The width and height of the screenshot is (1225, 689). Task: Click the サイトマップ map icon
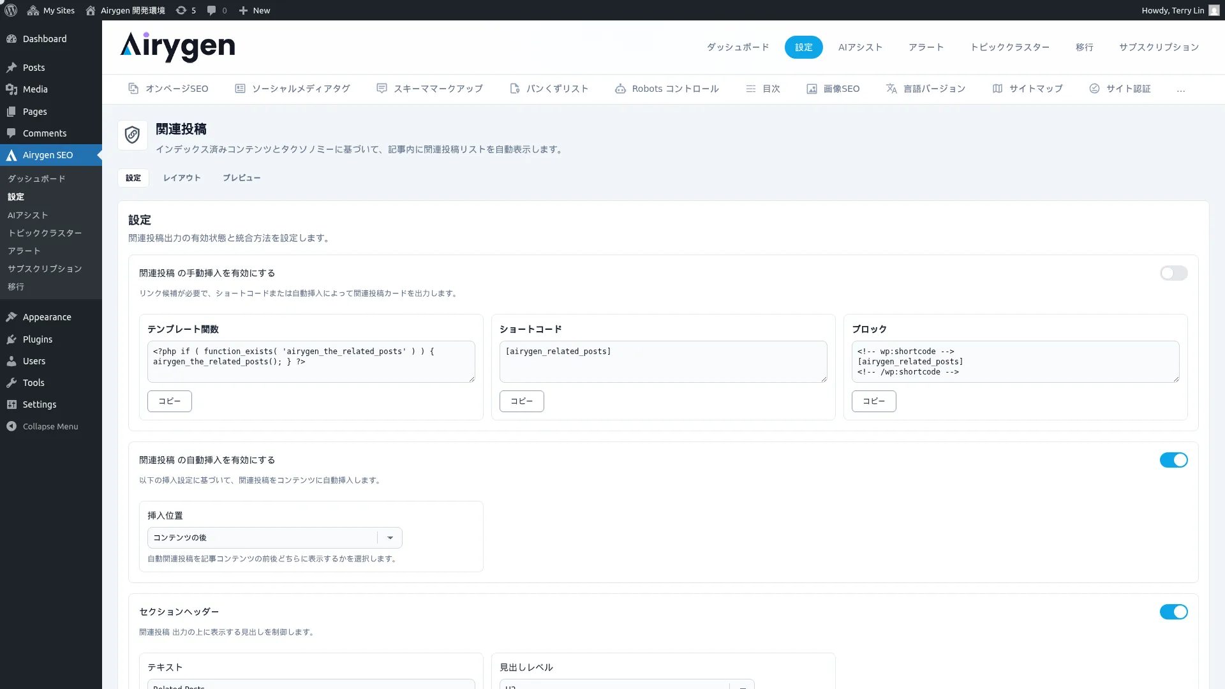997,89
